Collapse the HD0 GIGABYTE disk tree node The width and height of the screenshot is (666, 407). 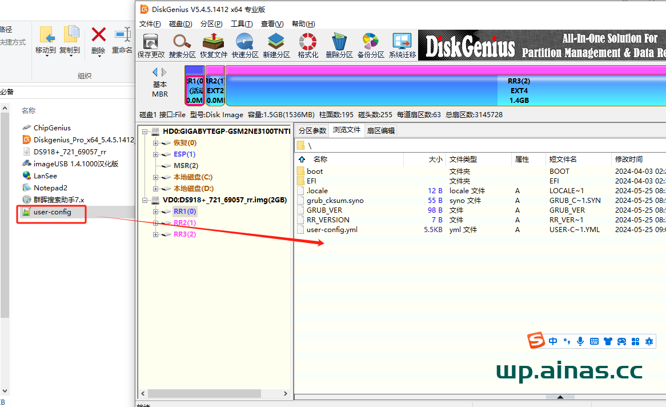[x=145, y=131]
